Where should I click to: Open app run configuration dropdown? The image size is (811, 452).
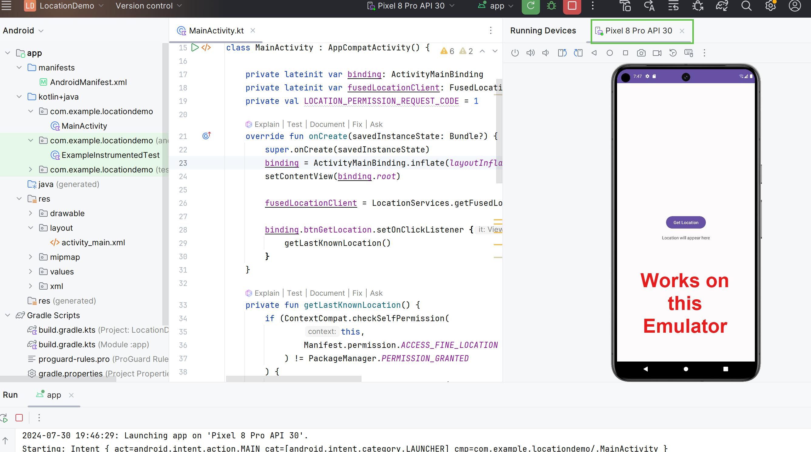(x=496, y=6)
